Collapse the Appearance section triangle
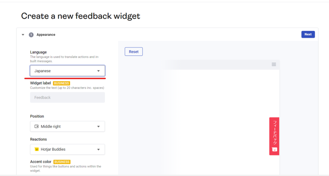The height and width of the screenshot is (176, 329). [x=23, y=35]
